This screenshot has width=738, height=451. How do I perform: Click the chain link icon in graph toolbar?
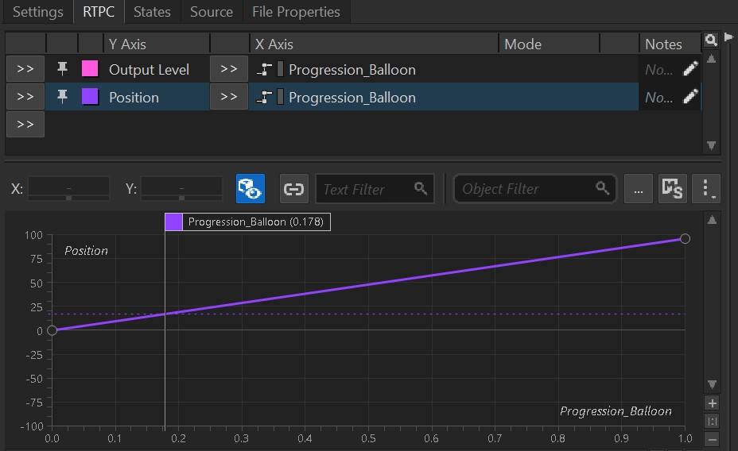point(294,189)
